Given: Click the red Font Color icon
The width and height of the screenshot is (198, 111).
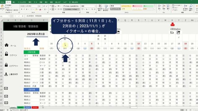Looking at the screenshot, I should [x=40, y=9].
